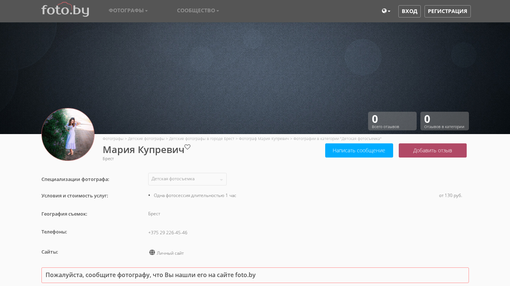Click phone number +375 29 226-45-46
Screen dimensions: 510x286
(x=168, y=233)
